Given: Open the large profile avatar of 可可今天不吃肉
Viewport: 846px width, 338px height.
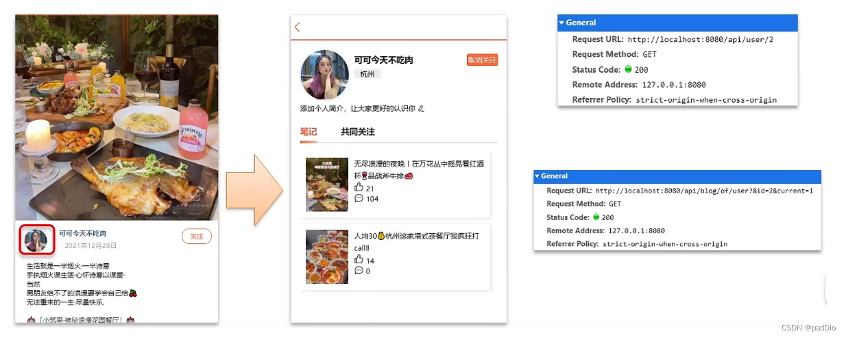Looking at the screenshot, I should pos(325,75).
